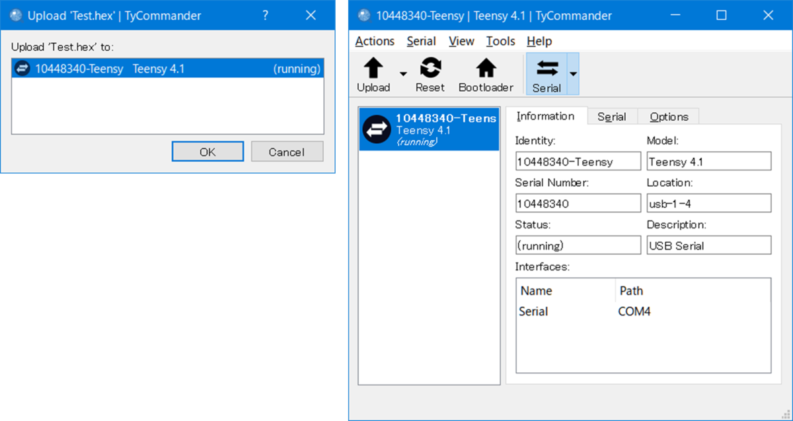Click the board icon in main window list

377,129
